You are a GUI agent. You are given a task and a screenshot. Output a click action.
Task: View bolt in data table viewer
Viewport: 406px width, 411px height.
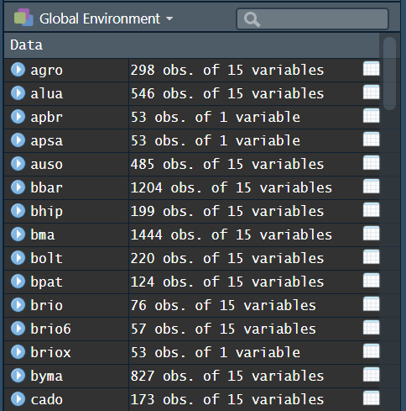coord(371,257)
